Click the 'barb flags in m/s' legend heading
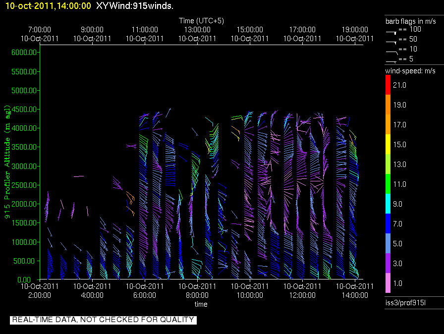444x334 pixels. (x=411, y=21)
